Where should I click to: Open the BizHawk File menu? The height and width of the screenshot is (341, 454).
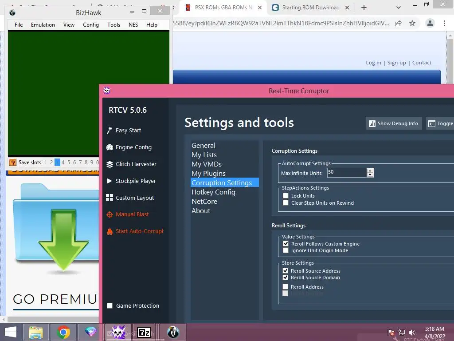19,25
